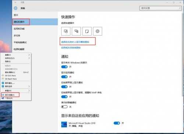The image size is (184, 134).
Task: Choose 刷新(E) in the context menu
Action: pyautogui.click(x=16, y=61)
